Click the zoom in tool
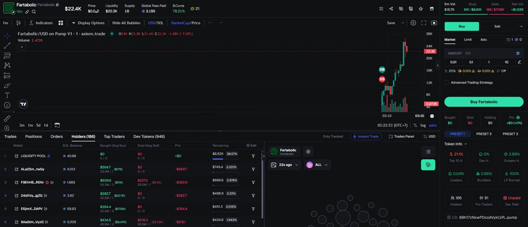The image size is (528, 227). pos(7,128)
